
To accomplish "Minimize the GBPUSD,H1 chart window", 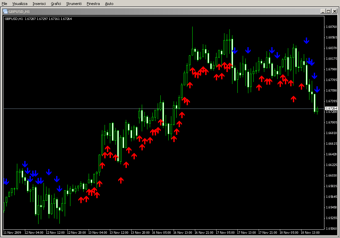I will (323, 11).
